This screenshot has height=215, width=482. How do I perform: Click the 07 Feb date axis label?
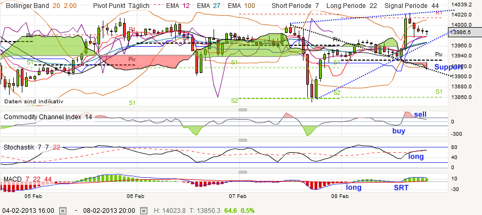[238, 196]
